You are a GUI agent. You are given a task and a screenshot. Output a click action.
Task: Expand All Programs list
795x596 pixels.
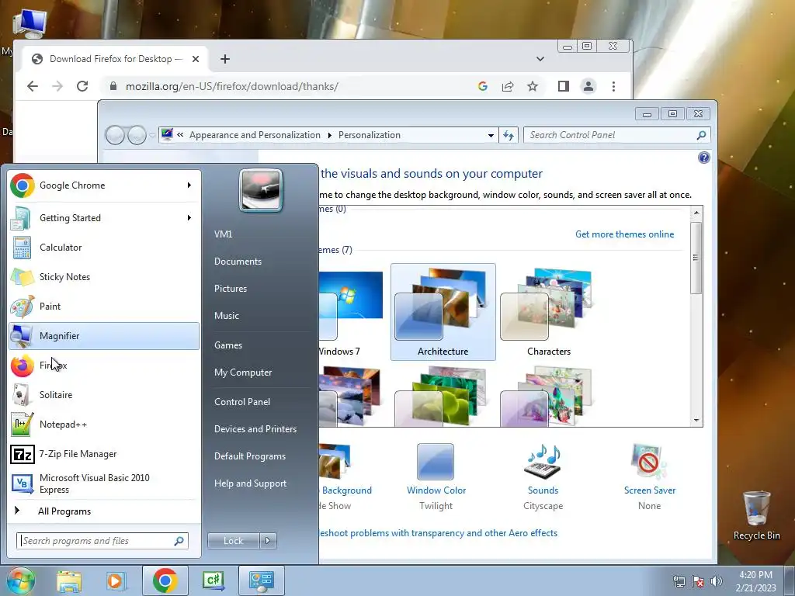click(104, 511)
